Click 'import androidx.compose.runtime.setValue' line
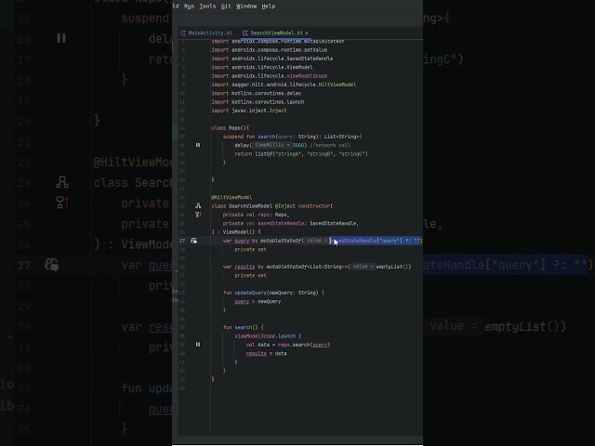The width and height of the screenshot is (595, 446). pyautogui.click(x=269, y=49)
